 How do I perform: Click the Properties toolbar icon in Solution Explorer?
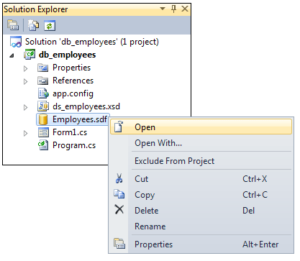(13, 25)
